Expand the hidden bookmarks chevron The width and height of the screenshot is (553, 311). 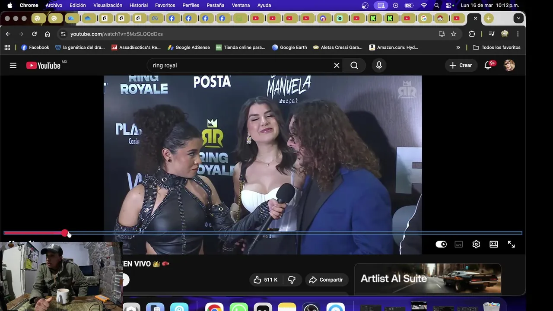click(x=458, y=48)
